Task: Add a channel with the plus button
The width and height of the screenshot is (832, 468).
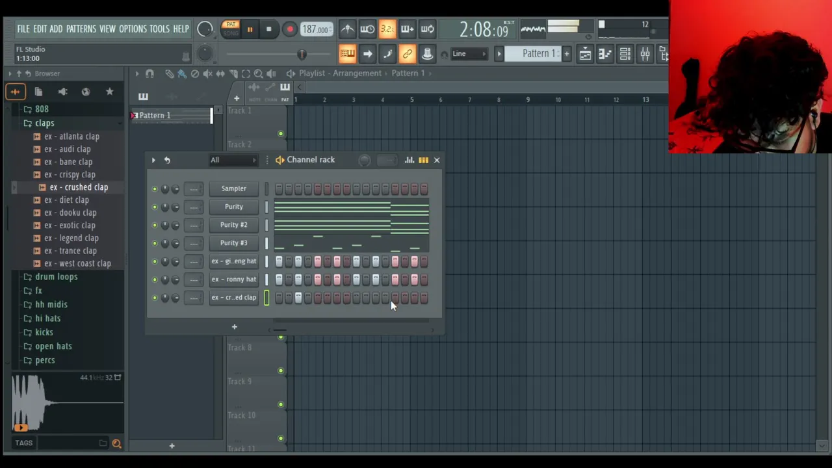Action: click(235, 327)
